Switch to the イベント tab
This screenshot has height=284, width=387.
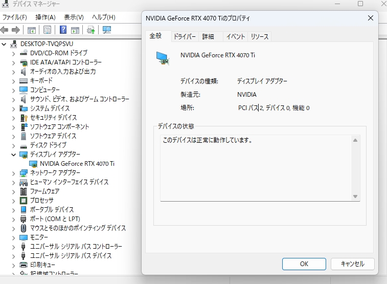[x=236, y=36]
